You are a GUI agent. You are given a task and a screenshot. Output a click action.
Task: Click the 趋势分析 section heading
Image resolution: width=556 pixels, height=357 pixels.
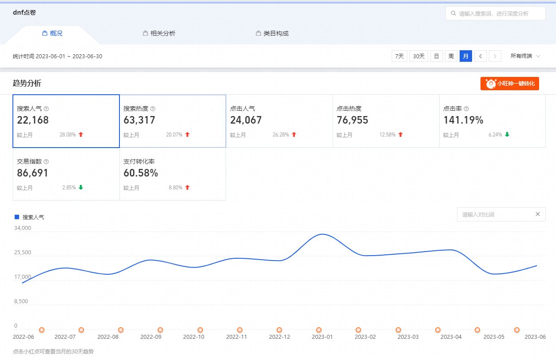28,83
